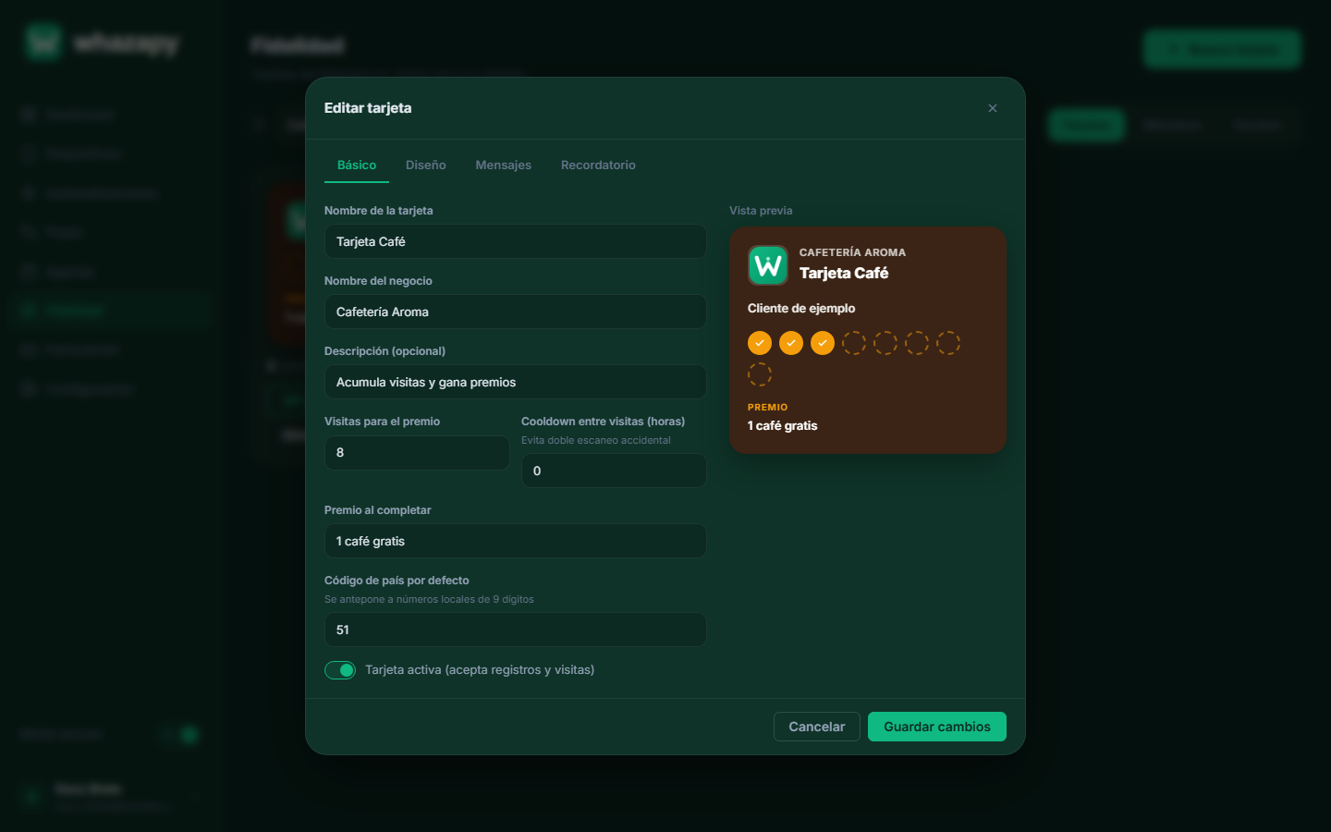Click the Nombre del negocio input

pyautogui.click(x=516, y=312)
